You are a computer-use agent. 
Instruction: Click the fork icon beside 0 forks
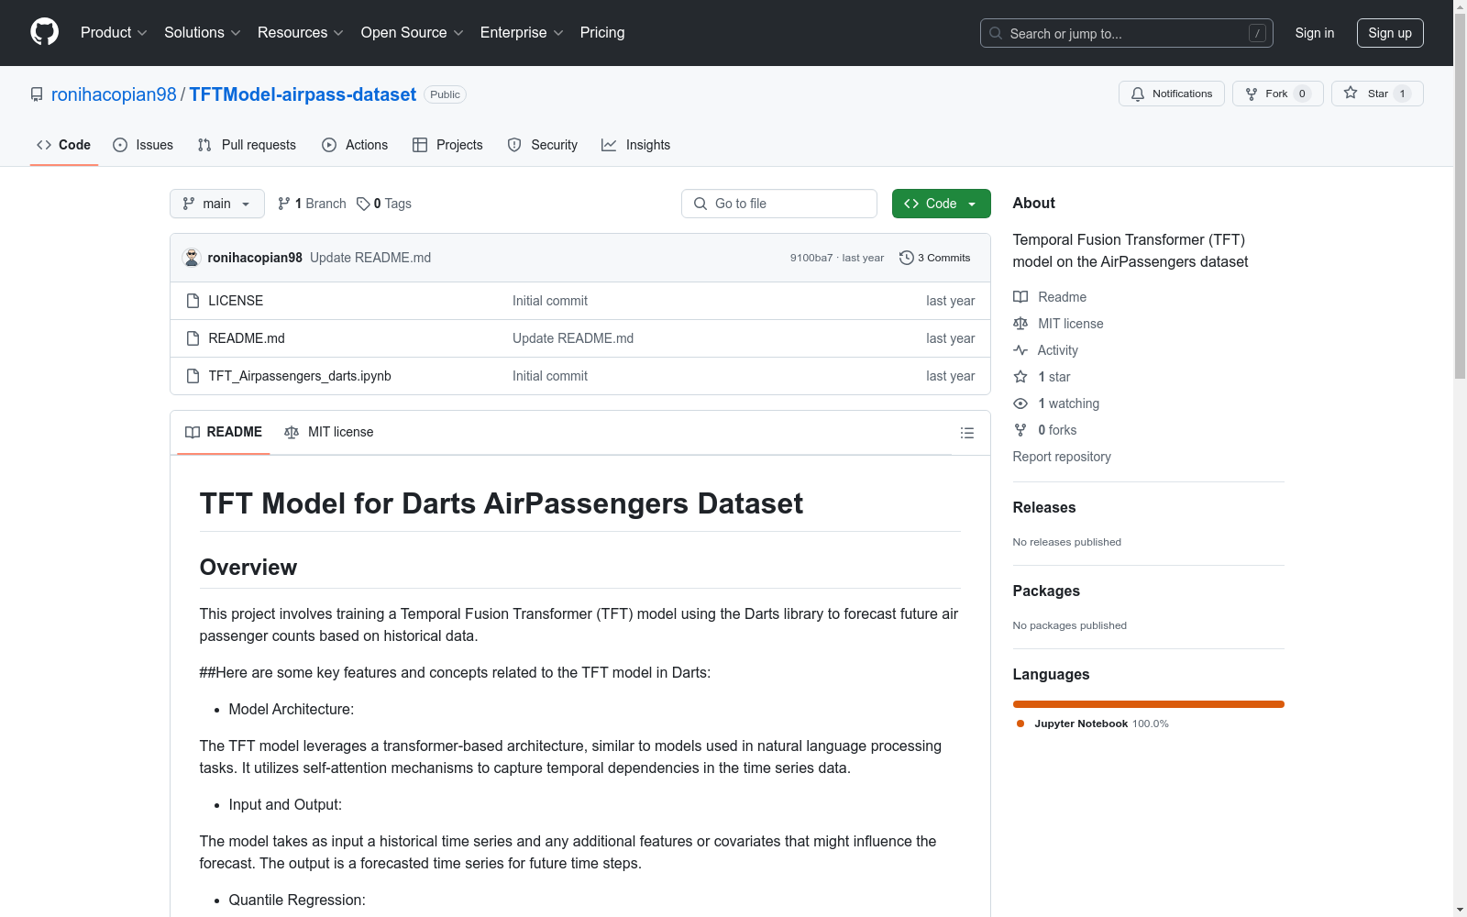click(1020, 430)
